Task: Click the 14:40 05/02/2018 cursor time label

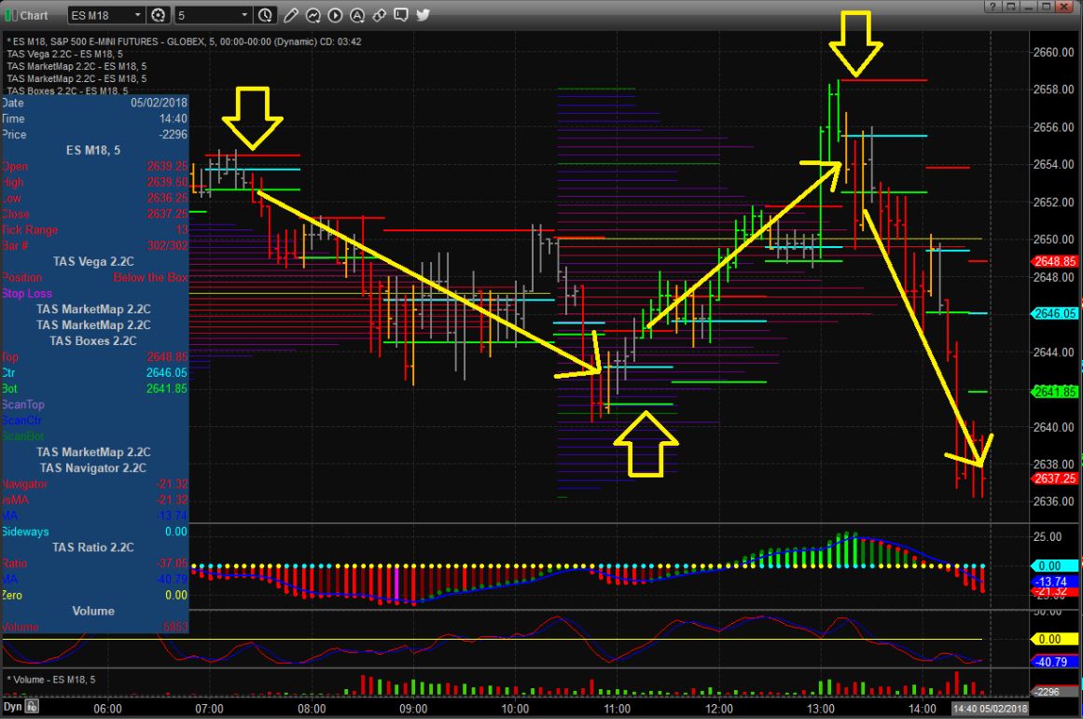Action: [x=990, y=709]
